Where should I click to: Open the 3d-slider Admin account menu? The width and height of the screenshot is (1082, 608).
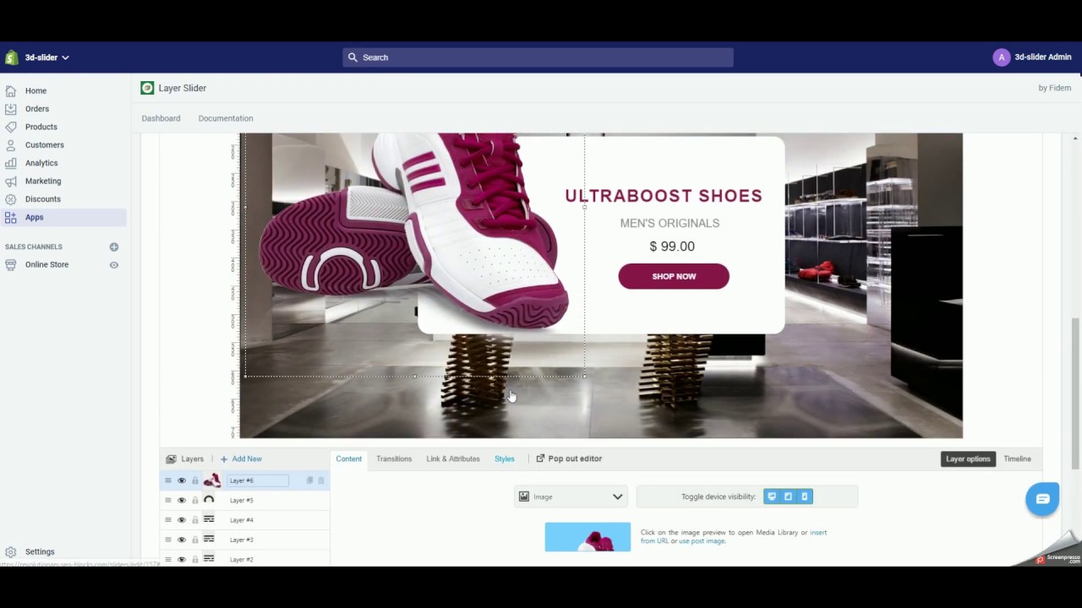pos(1033,57)
